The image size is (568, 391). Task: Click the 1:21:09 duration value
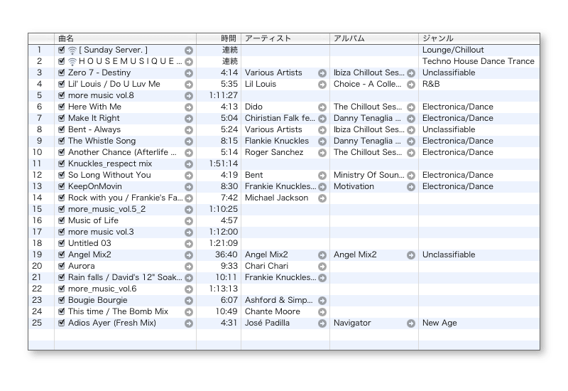click(x=224, y=243)
